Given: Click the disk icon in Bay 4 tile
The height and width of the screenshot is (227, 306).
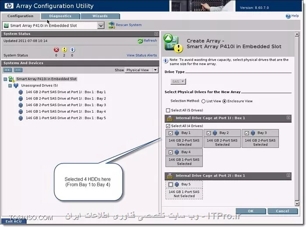Looking at the screenshot, I should click(176, 152).
